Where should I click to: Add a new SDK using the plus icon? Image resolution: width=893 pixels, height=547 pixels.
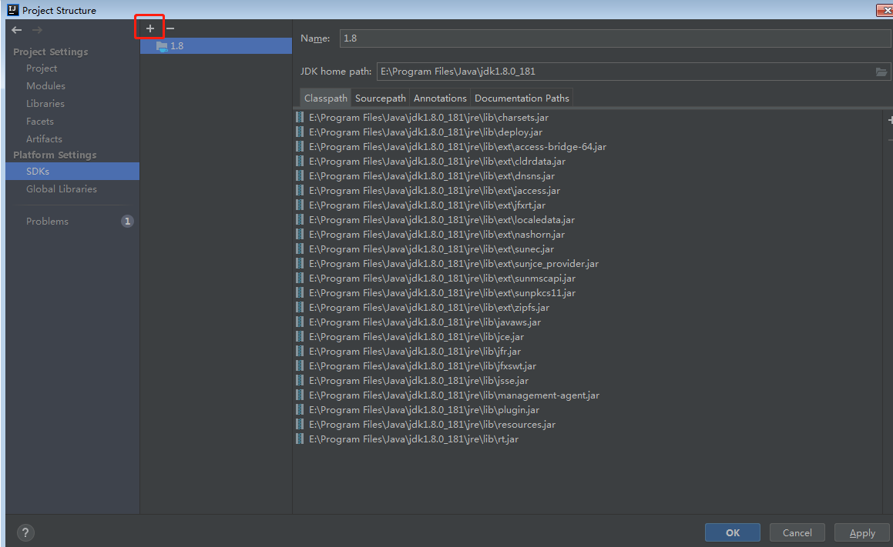(x=149, y=27)
